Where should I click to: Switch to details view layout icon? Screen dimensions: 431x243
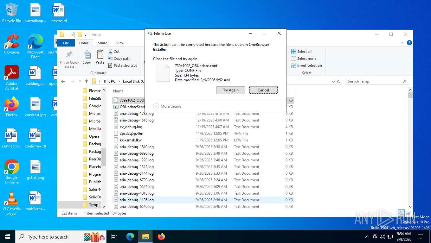401,213
